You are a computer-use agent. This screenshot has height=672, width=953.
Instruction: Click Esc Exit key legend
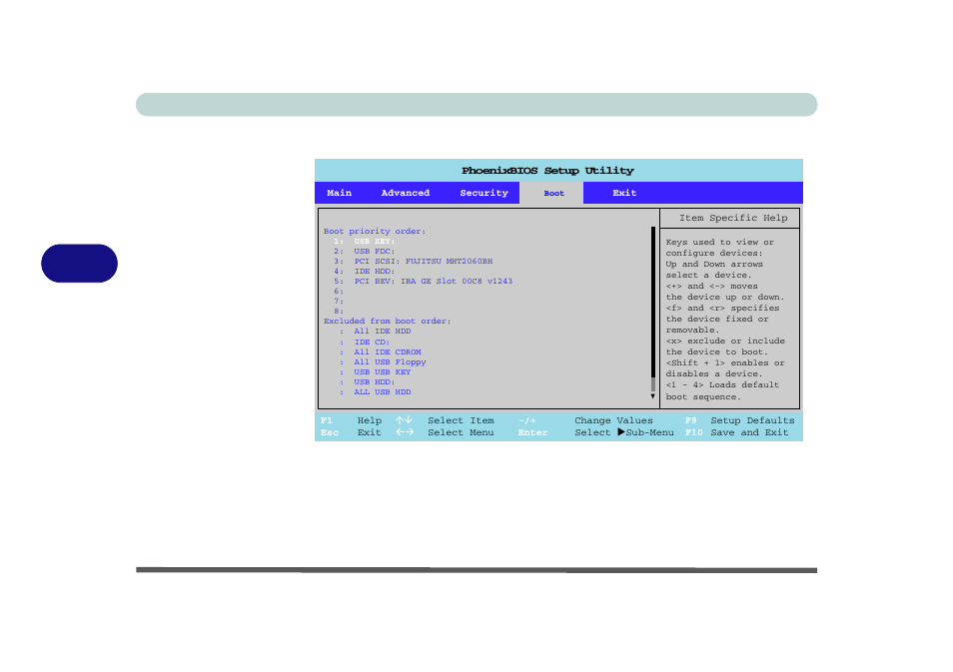[352, 432]
